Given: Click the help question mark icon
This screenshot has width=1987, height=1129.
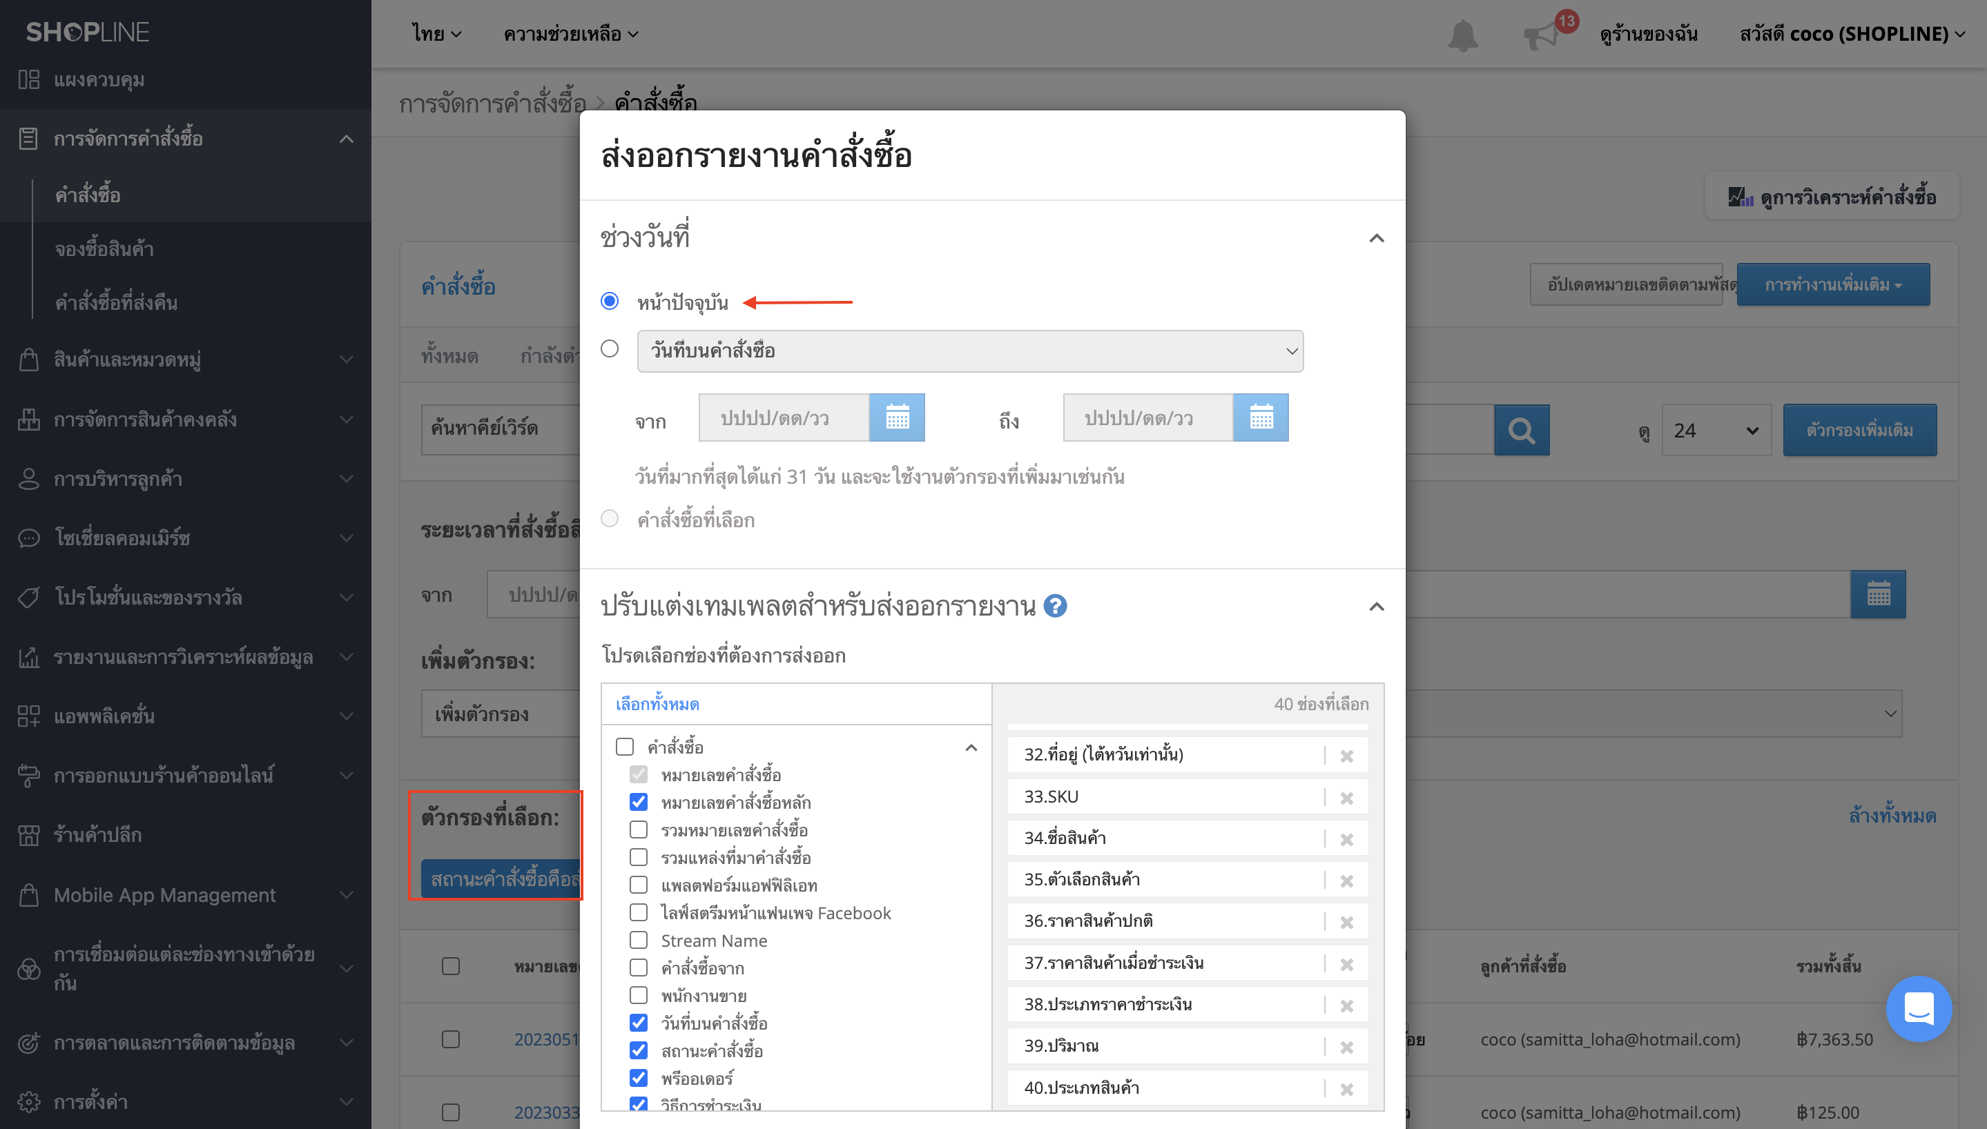Looking at the screenshot, I should coord(1055,606).
